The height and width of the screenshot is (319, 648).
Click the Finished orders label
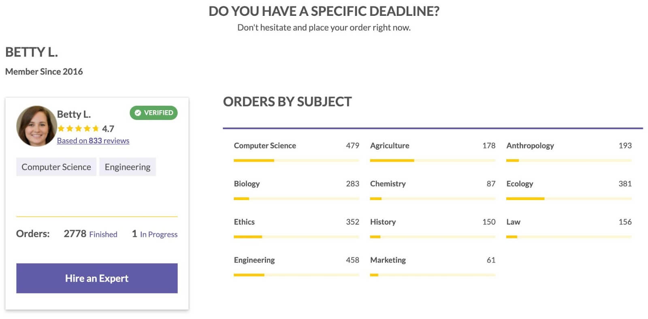pos(103,234)
